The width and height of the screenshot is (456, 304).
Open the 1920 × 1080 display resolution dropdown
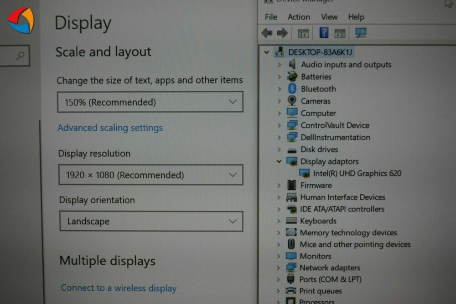151,175
